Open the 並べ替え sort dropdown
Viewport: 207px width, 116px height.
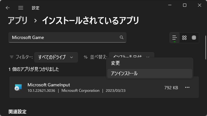tap(132, 55)
